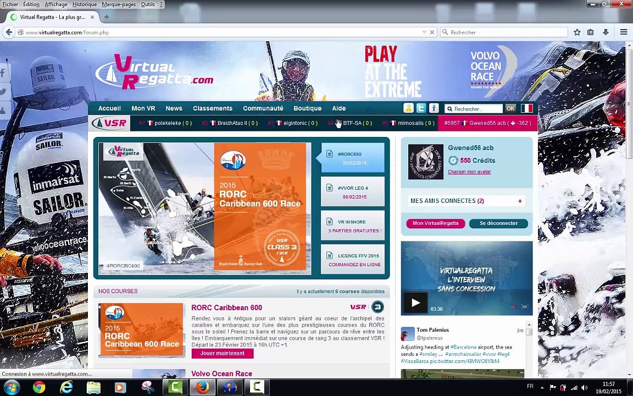Image resolution: width=633 pixels, height=396 pixels.
Task: Click the Mon VirtualRegatta button
Action: 435,223
